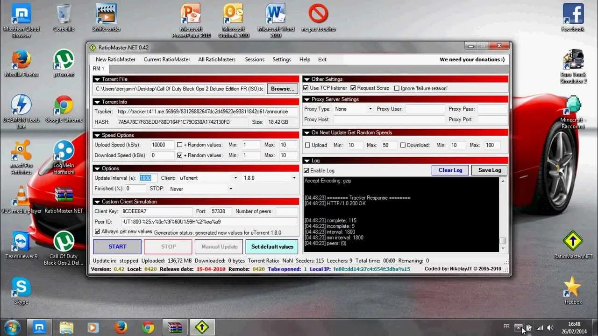
Task: Toggle Use TCP listener checkbox
Action: (x=306, y=88)
